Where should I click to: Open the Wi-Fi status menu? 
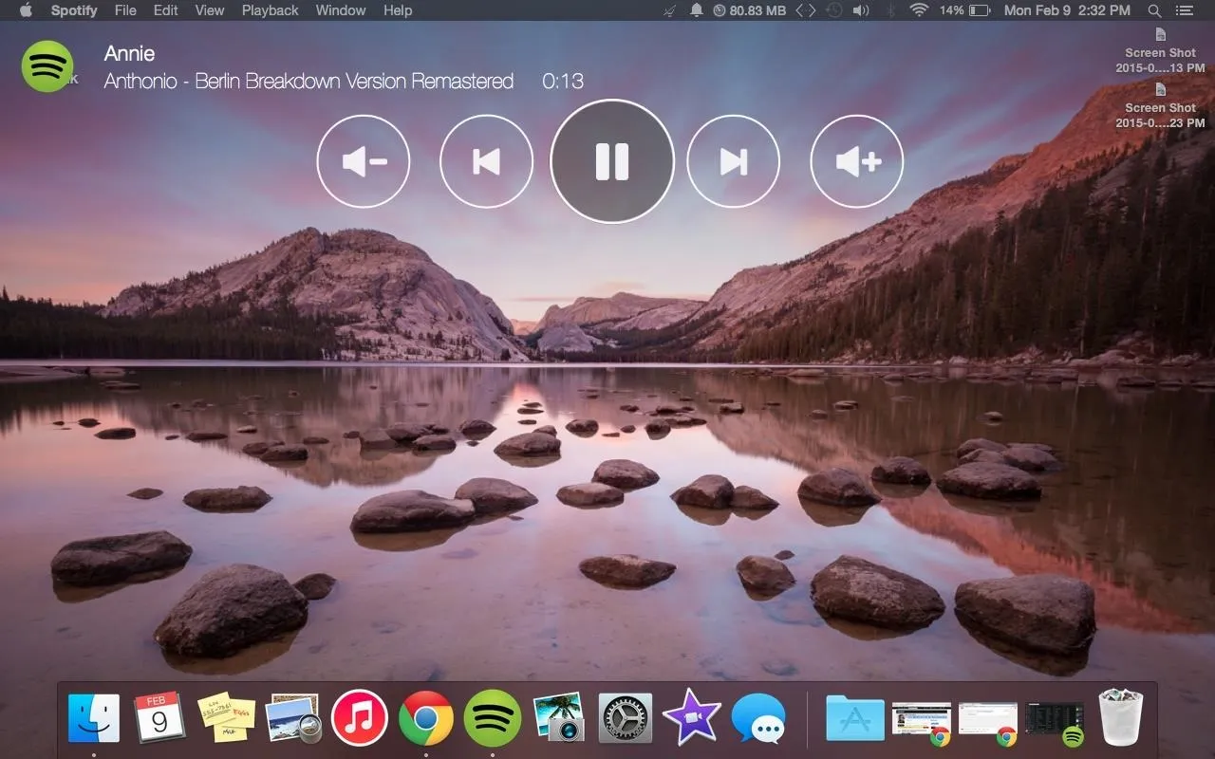pyautogui.click(x=919, y=10)
